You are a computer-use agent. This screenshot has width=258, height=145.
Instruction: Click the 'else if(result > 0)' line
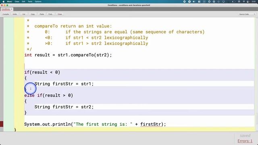click(x=48, y=95)
